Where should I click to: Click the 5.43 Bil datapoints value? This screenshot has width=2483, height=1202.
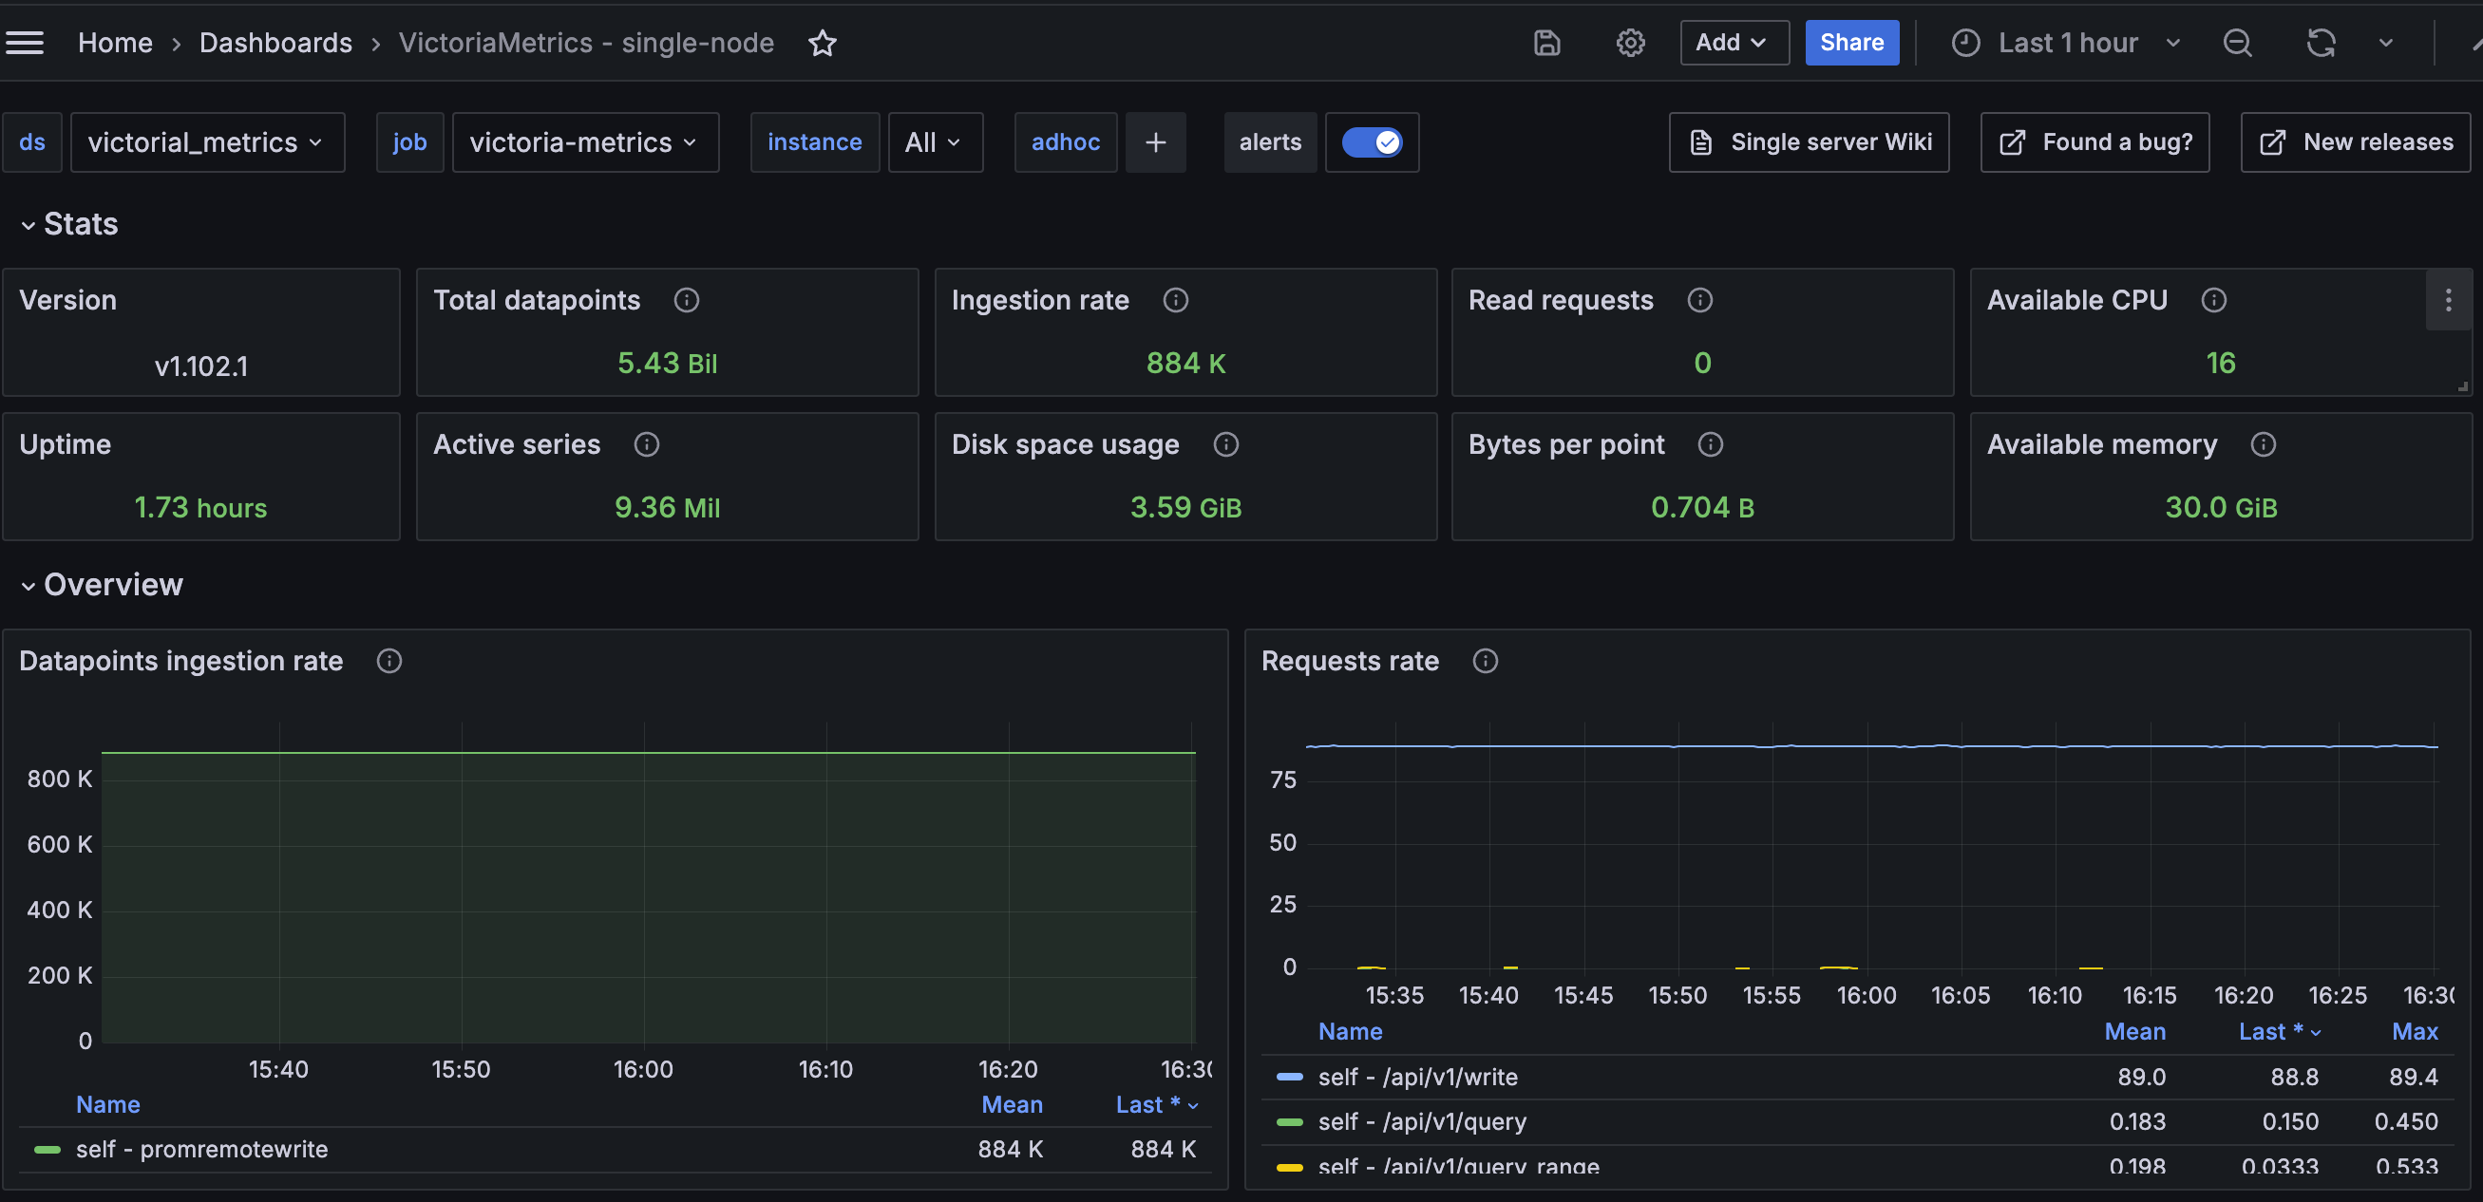point(667,363)
